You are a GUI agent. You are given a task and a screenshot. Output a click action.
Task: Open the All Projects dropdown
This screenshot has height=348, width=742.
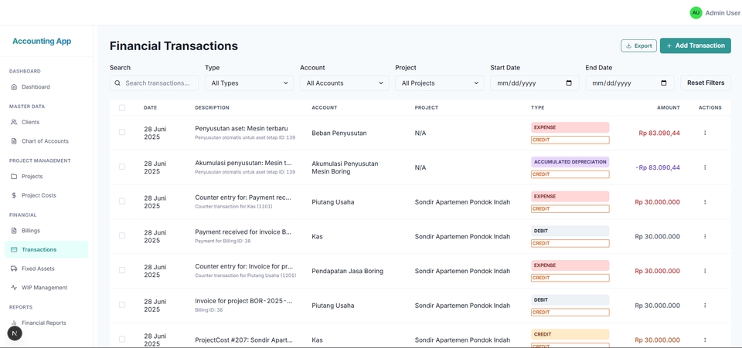[x=440, y=83]
